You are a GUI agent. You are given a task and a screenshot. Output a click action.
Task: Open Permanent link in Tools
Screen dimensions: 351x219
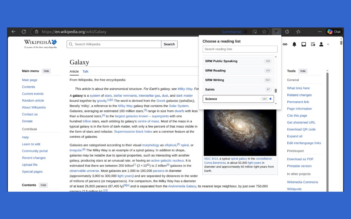298,102
